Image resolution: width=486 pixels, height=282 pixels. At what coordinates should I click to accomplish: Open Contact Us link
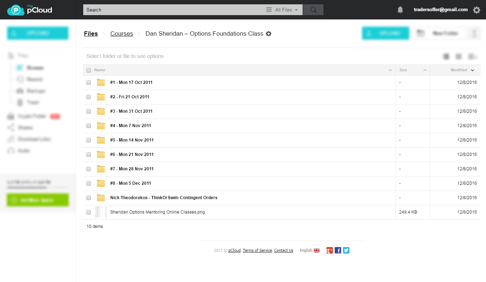pos(284,250)
